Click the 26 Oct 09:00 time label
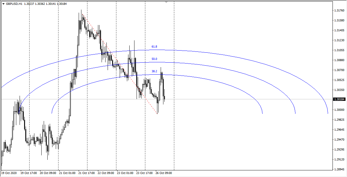 coord(163,173)
